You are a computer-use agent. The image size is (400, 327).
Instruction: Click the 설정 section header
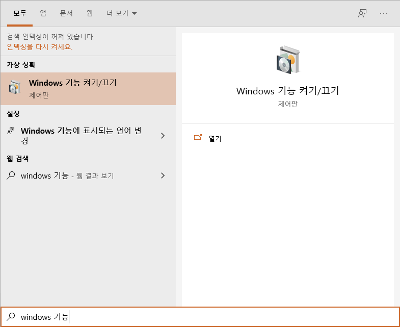tap(13, 113)
